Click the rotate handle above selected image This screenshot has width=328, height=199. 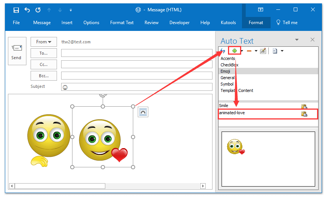point(103,95)
